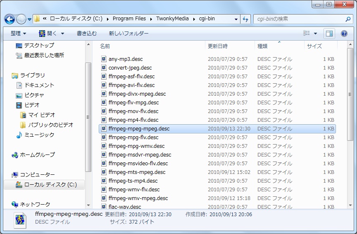
Task: Open help with the question mark icon
Action: [x=344, y=34]
